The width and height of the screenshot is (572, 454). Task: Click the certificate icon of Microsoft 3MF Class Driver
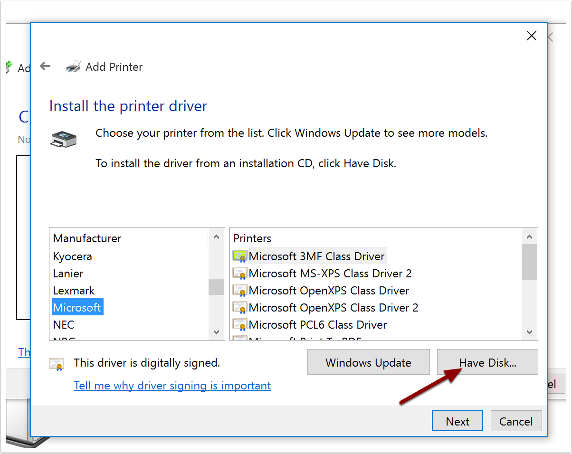pos(240,256)
